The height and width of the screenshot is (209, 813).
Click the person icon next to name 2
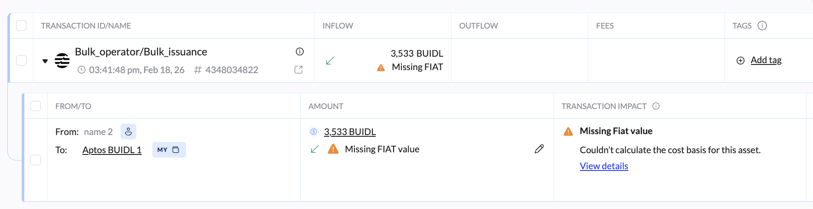coord(128,132)
